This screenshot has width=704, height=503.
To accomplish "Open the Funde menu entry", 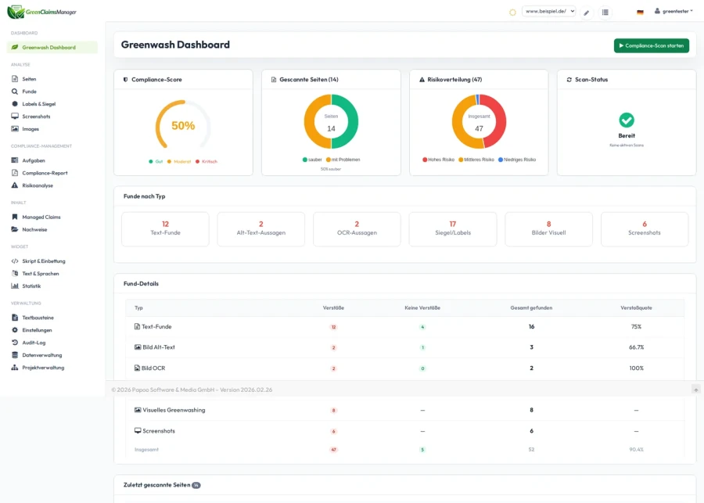I will coord(30,92).
